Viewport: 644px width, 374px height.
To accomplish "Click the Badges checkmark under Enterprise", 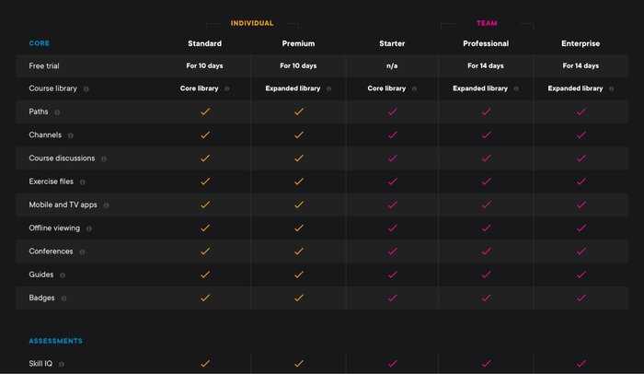I will point(581,298).
